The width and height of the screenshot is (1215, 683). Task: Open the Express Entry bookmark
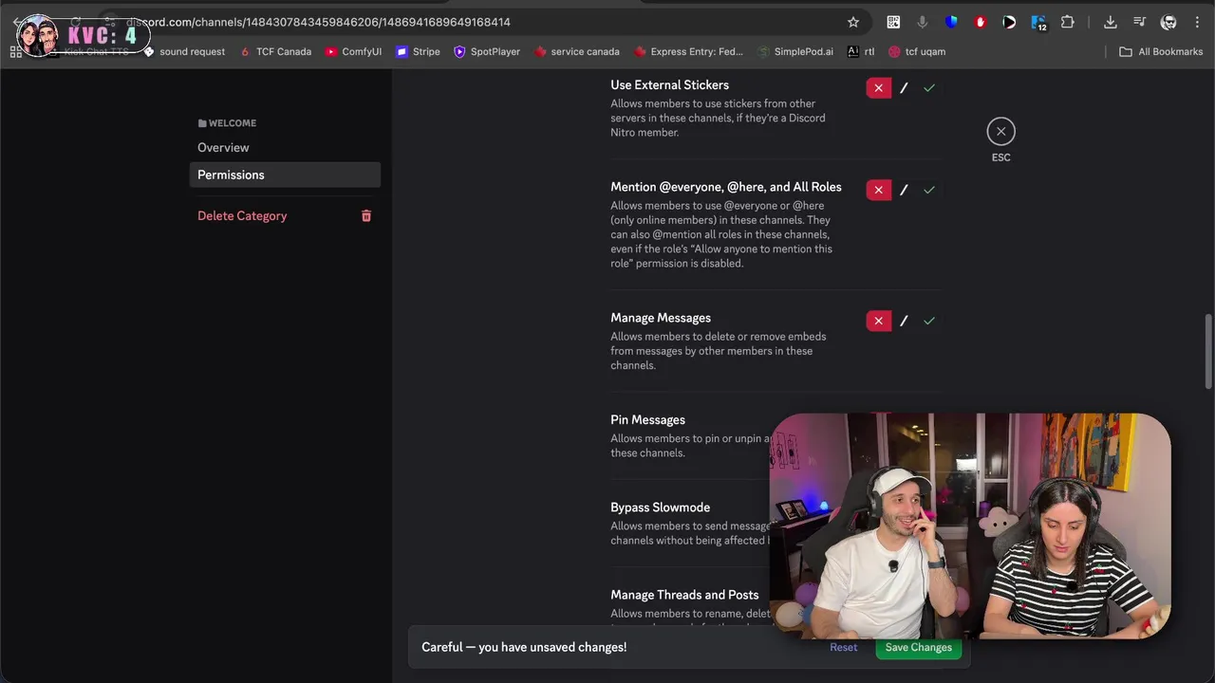pos(689,51)
